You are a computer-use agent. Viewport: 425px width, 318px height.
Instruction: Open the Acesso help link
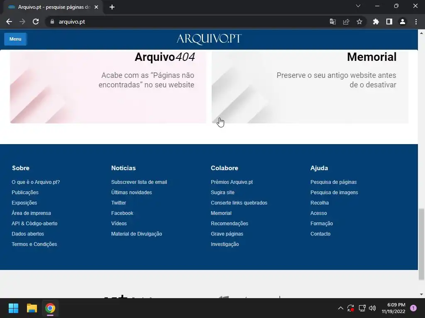(318, 213)
